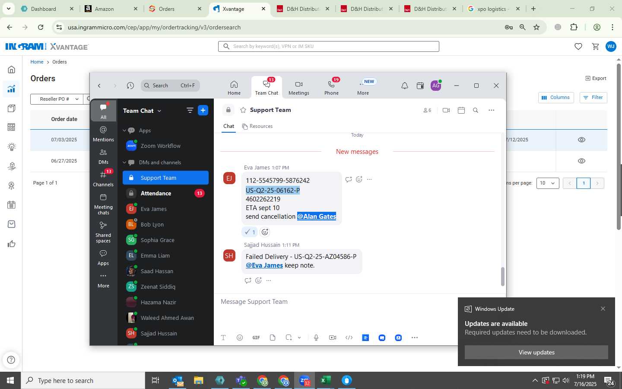
Task: Click the blue plus new chat button
Action: 203,110
